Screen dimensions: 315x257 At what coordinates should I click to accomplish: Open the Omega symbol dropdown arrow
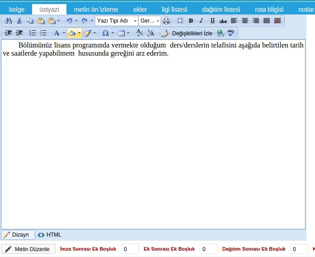[x=113, y=33]
